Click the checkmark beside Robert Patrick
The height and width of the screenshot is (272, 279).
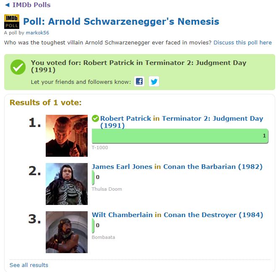pyautogui.click(x=95, y=119)
